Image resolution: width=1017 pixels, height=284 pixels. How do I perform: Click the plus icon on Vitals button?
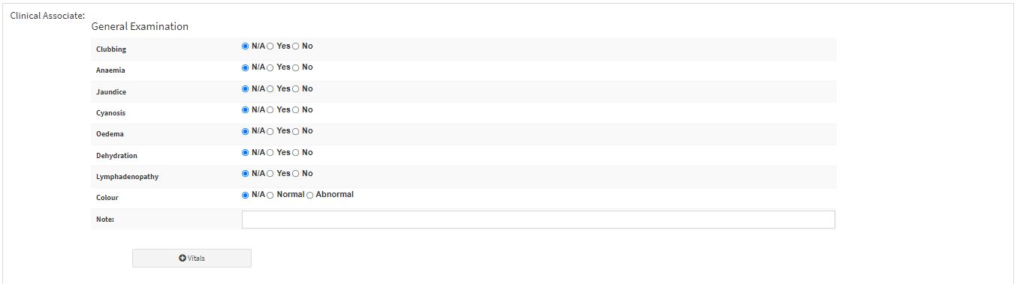(x=183, y=259)
